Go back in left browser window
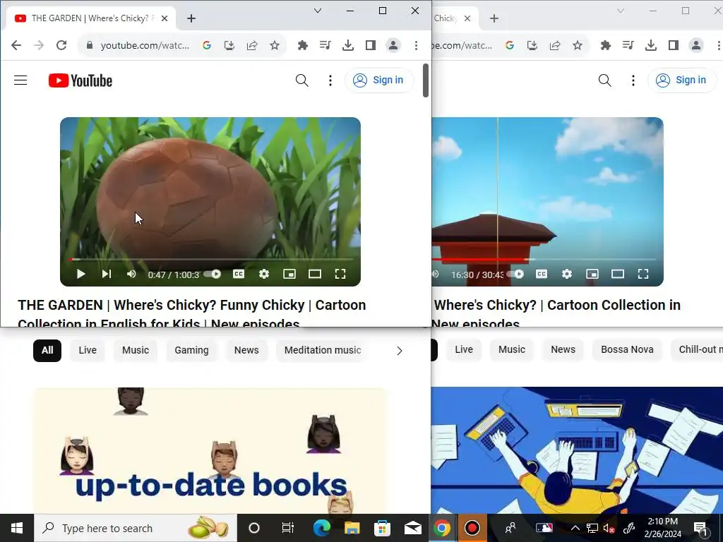This screenshot has width=723, height=542. point(16,45)
